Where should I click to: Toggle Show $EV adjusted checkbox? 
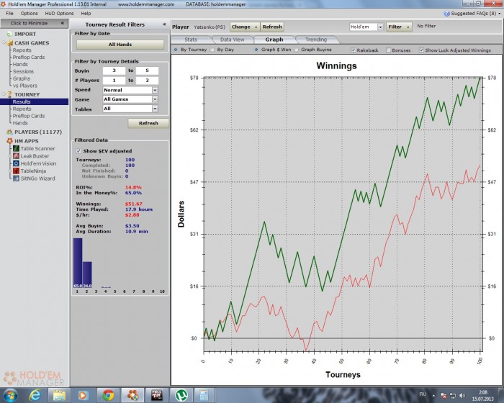pos(78,151)
